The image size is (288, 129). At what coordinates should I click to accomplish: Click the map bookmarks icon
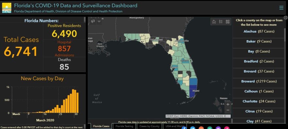pos(93,21)
